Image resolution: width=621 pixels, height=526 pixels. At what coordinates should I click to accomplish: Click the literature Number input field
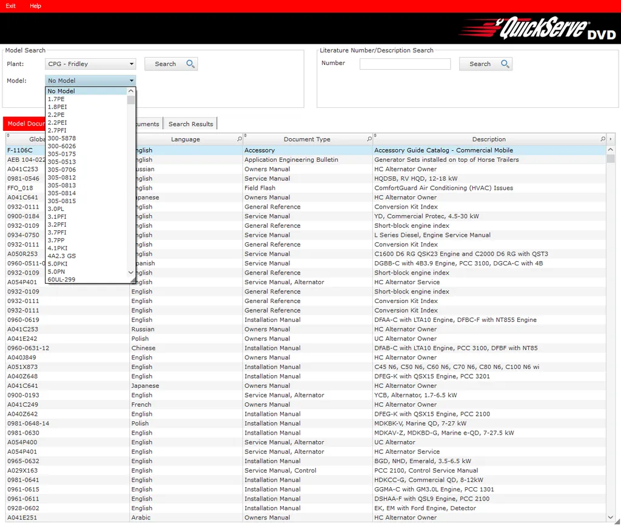(404, 64)
